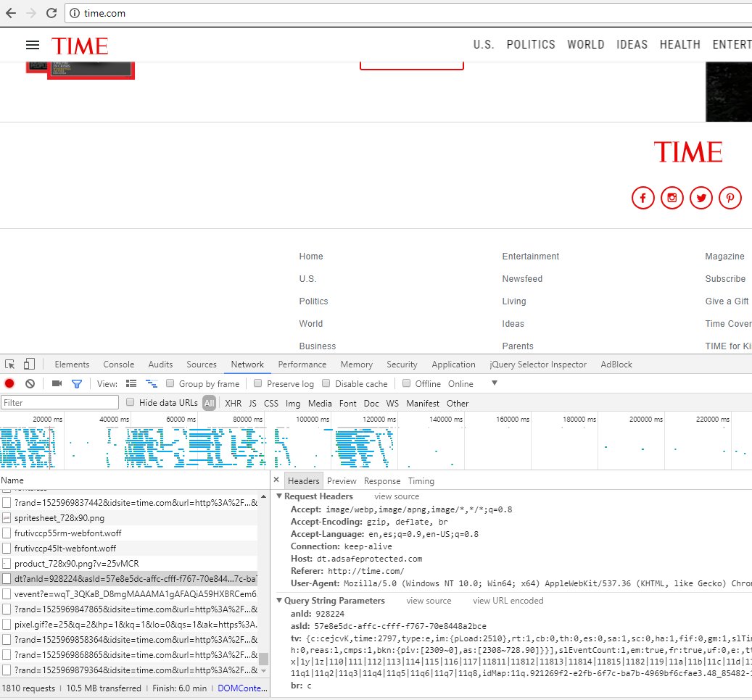Open TIME's Facebook page via its icon
752x700 pixels.
pyautogui.click(x=643, y=197)
